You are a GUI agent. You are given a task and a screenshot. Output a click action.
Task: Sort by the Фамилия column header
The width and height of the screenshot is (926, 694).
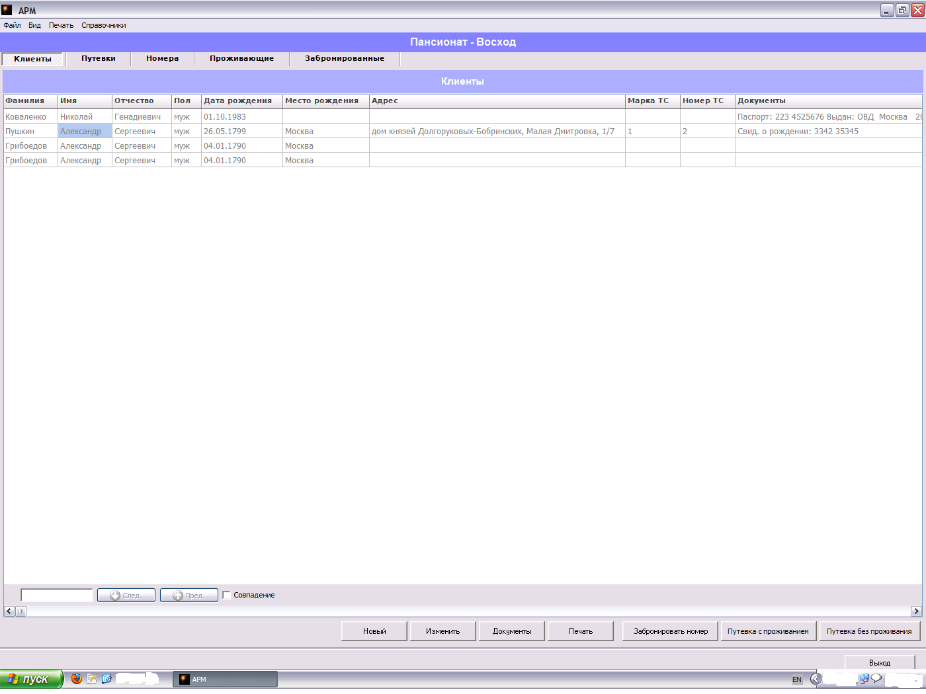(x=30, y=101)
